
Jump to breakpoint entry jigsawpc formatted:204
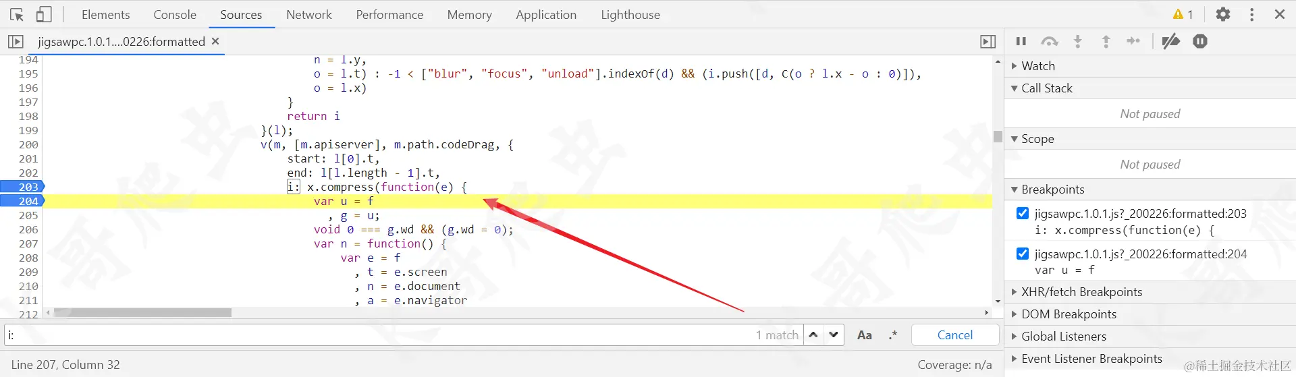(1141, 254)
